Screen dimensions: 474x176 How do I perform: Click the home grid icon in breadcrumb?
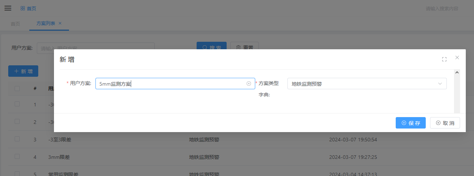coord(23,8)
